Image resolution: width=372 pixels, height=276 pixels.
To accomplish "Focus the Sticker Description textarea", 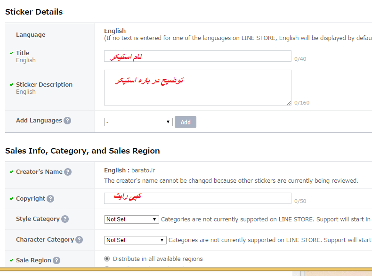I will (x=197, y=88).
